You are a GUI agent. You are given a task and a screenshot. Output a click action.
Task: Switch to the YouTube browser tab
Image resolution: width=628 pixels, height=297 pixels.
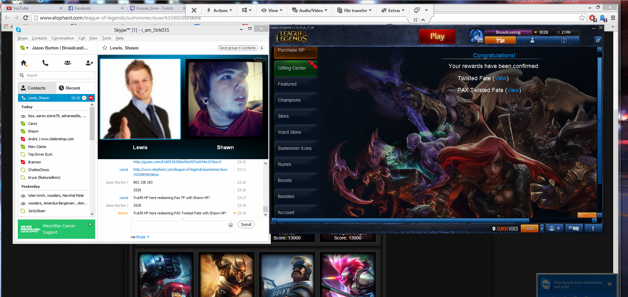pyautogui.click(x=34, y=8)
